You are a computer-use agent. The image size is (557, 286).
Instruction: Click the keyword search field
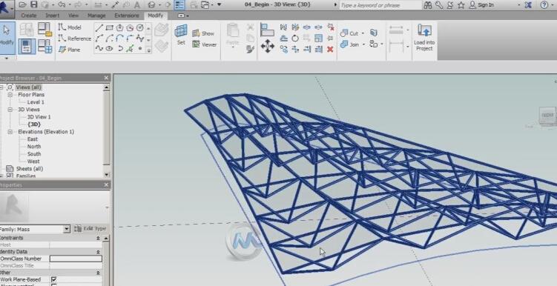coord(380,5)
